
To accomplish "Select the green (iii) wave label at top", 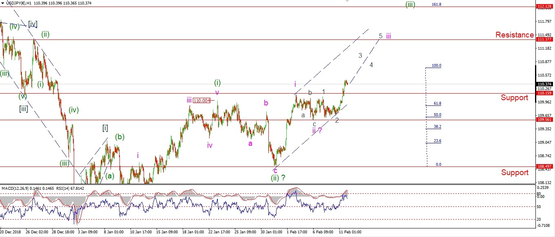I will click(411, 4).
